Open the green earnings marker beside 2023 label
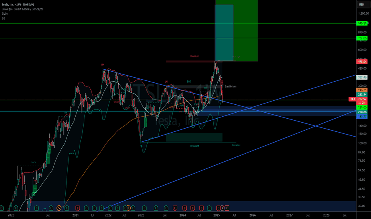 [144, 208]
